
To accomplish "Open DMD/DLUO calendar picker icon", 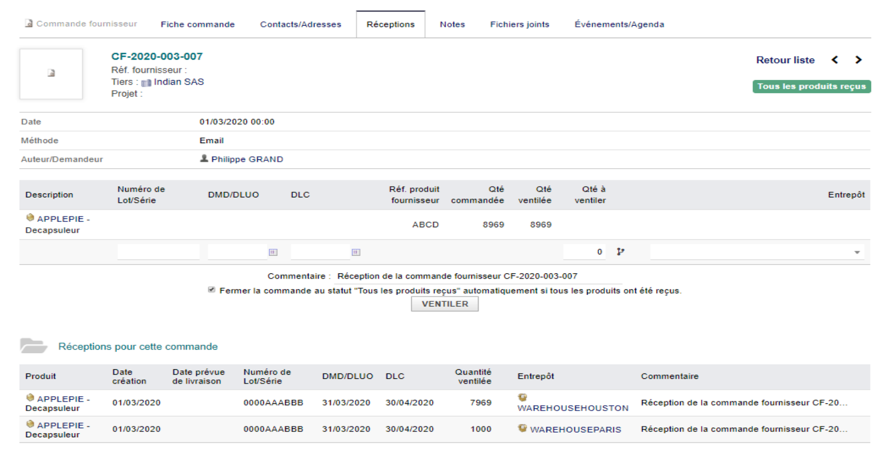I will coord(273,252).
